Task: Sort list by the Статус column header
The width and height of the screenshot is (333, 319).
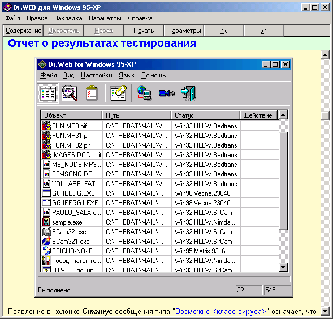Action: (x=206, y=115)
